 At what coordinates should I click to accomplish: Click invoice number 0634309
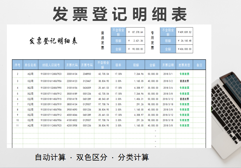coord(87,88)
